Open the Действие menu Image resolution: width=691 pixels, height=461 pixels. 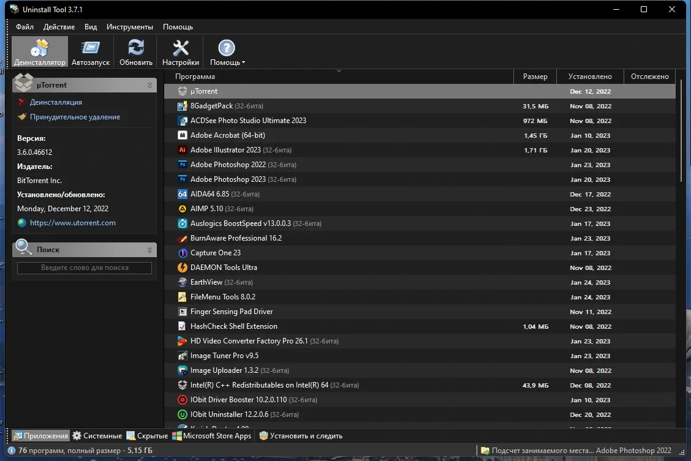[x=59, y=27]
